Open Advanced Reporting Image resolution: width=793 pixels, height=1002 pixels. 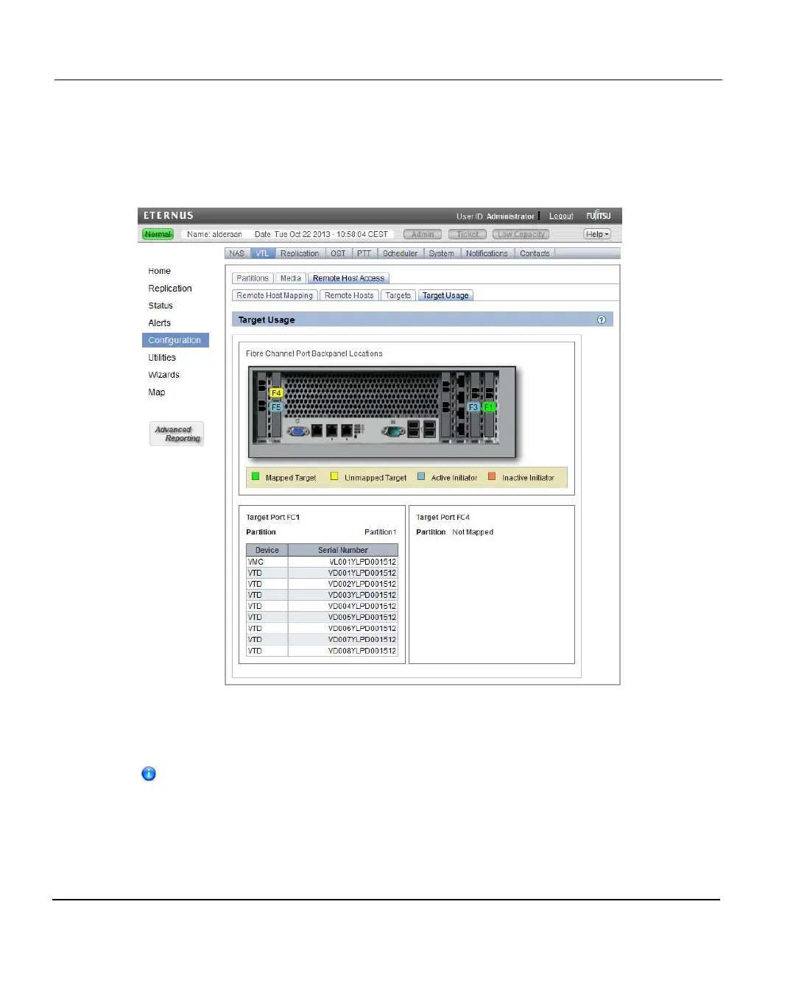pos(177,434)
